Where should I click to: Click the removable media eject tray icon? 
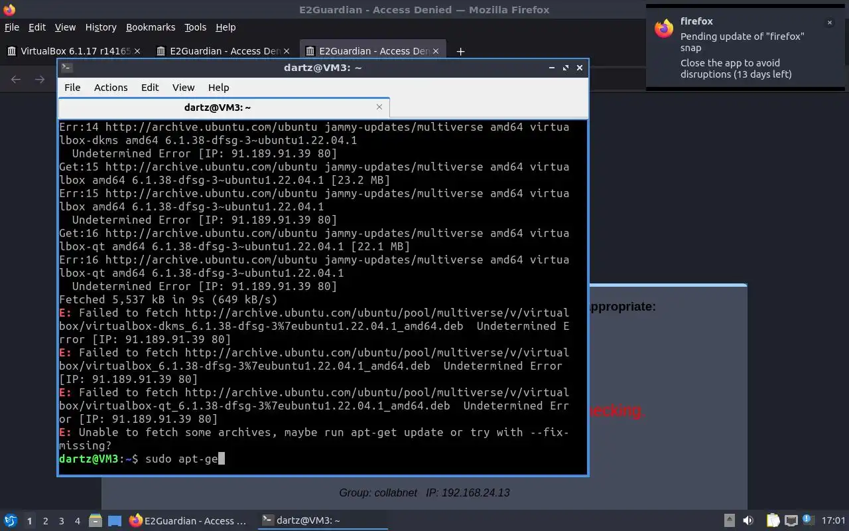tap(729, 520)
